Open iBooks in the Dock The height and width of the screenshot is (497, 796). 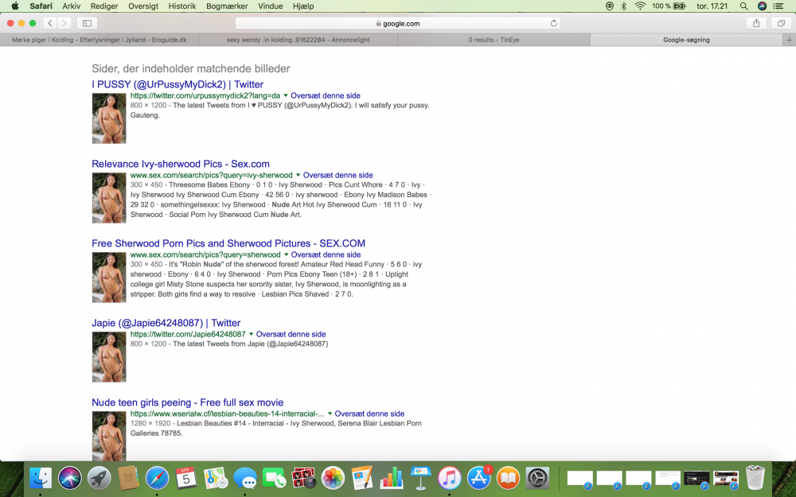point(508,478)
